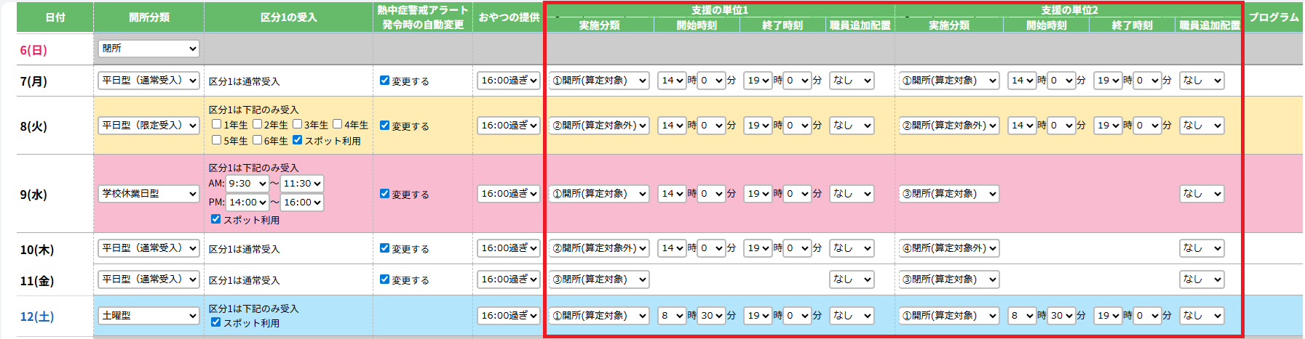Toggle the 6年生 checkbox for 8(火)

[257, 140]
